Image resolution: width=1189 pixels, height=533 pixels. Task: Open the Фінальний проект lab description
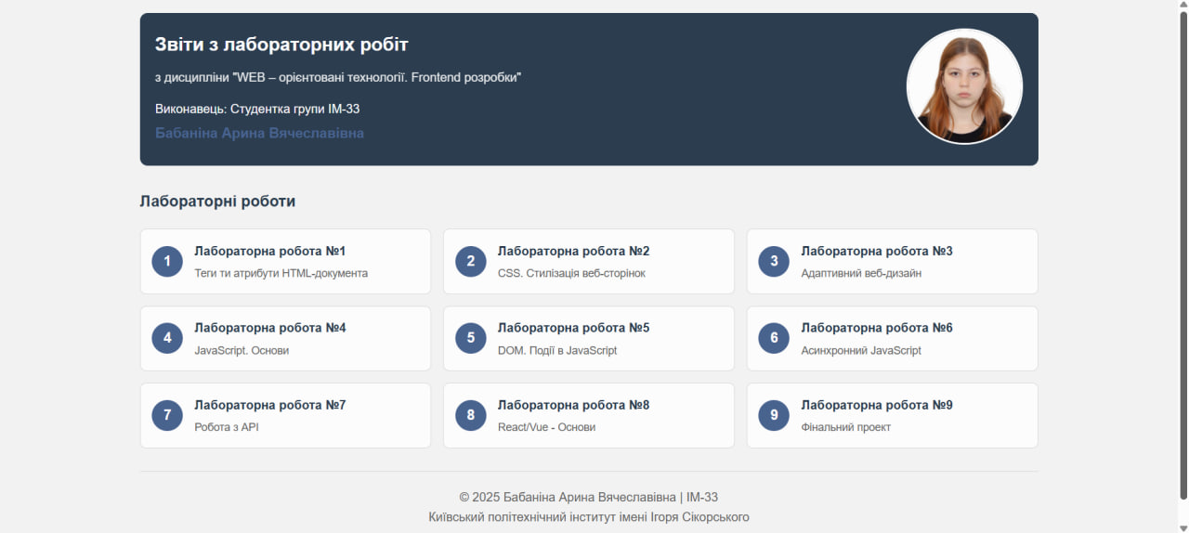coord(845,428)
